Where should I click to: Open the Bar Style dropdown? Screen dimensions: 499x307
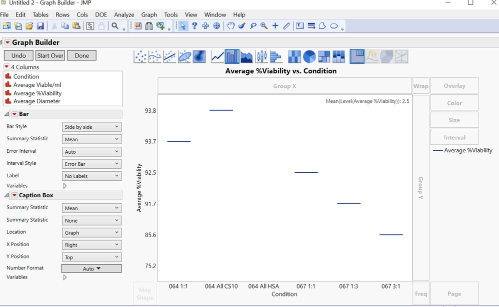(x=91, y=126)
